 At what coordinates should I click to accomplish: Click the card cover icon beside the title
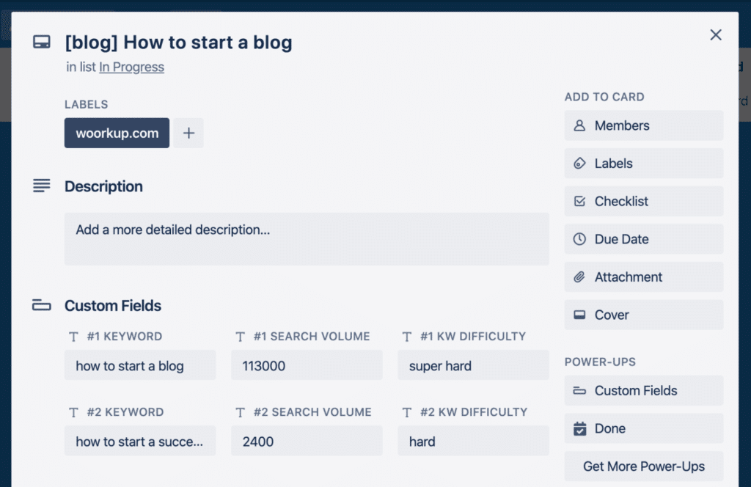click(42, 42)
